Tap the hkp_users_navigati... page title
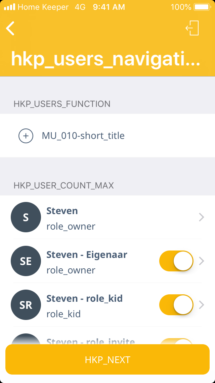This screenshot has height=383, width=215. [106, 59]
